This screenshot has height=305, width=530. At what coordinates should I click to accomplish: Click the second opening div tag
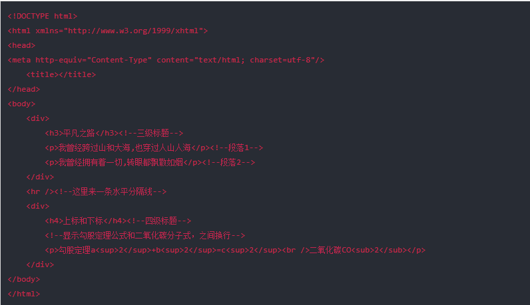(38, 206)
